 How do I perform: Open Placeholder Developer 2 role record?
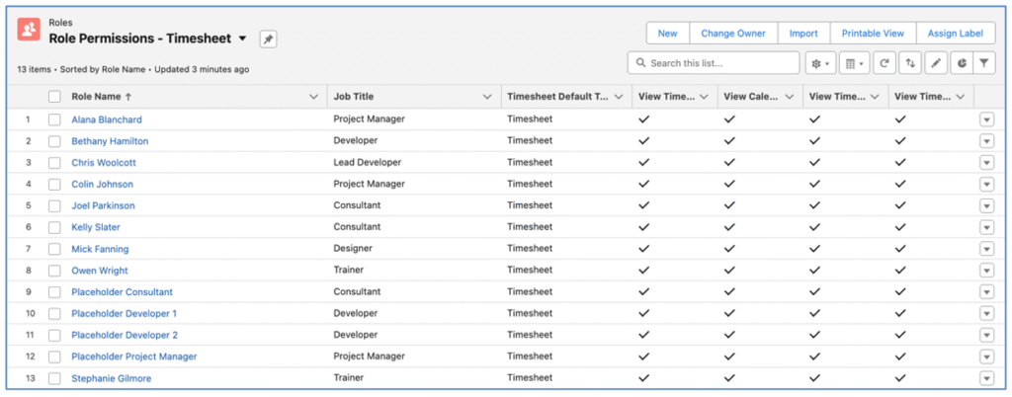pyautogui.click(x=125, y=335)
